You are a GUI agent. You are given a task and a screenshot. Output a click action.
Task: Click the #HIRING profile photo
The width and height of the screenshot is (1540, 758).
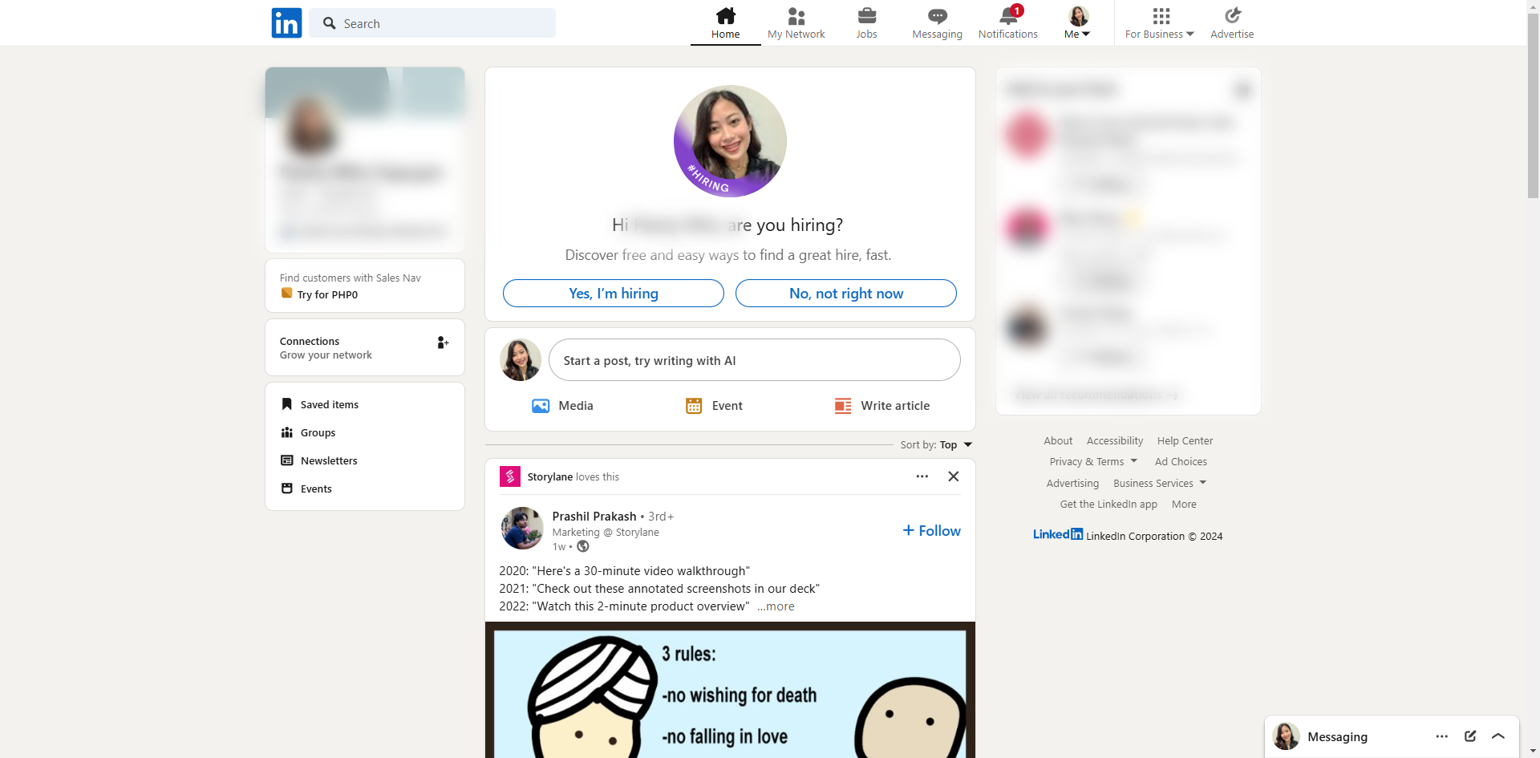(x=730, y=141)
